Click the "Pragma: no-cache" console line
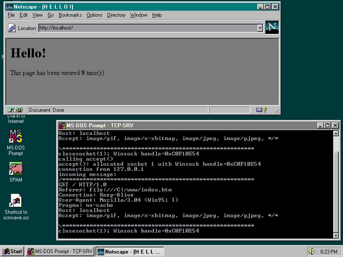This screenshot has height=257, width=343. (x=86, y=205)
